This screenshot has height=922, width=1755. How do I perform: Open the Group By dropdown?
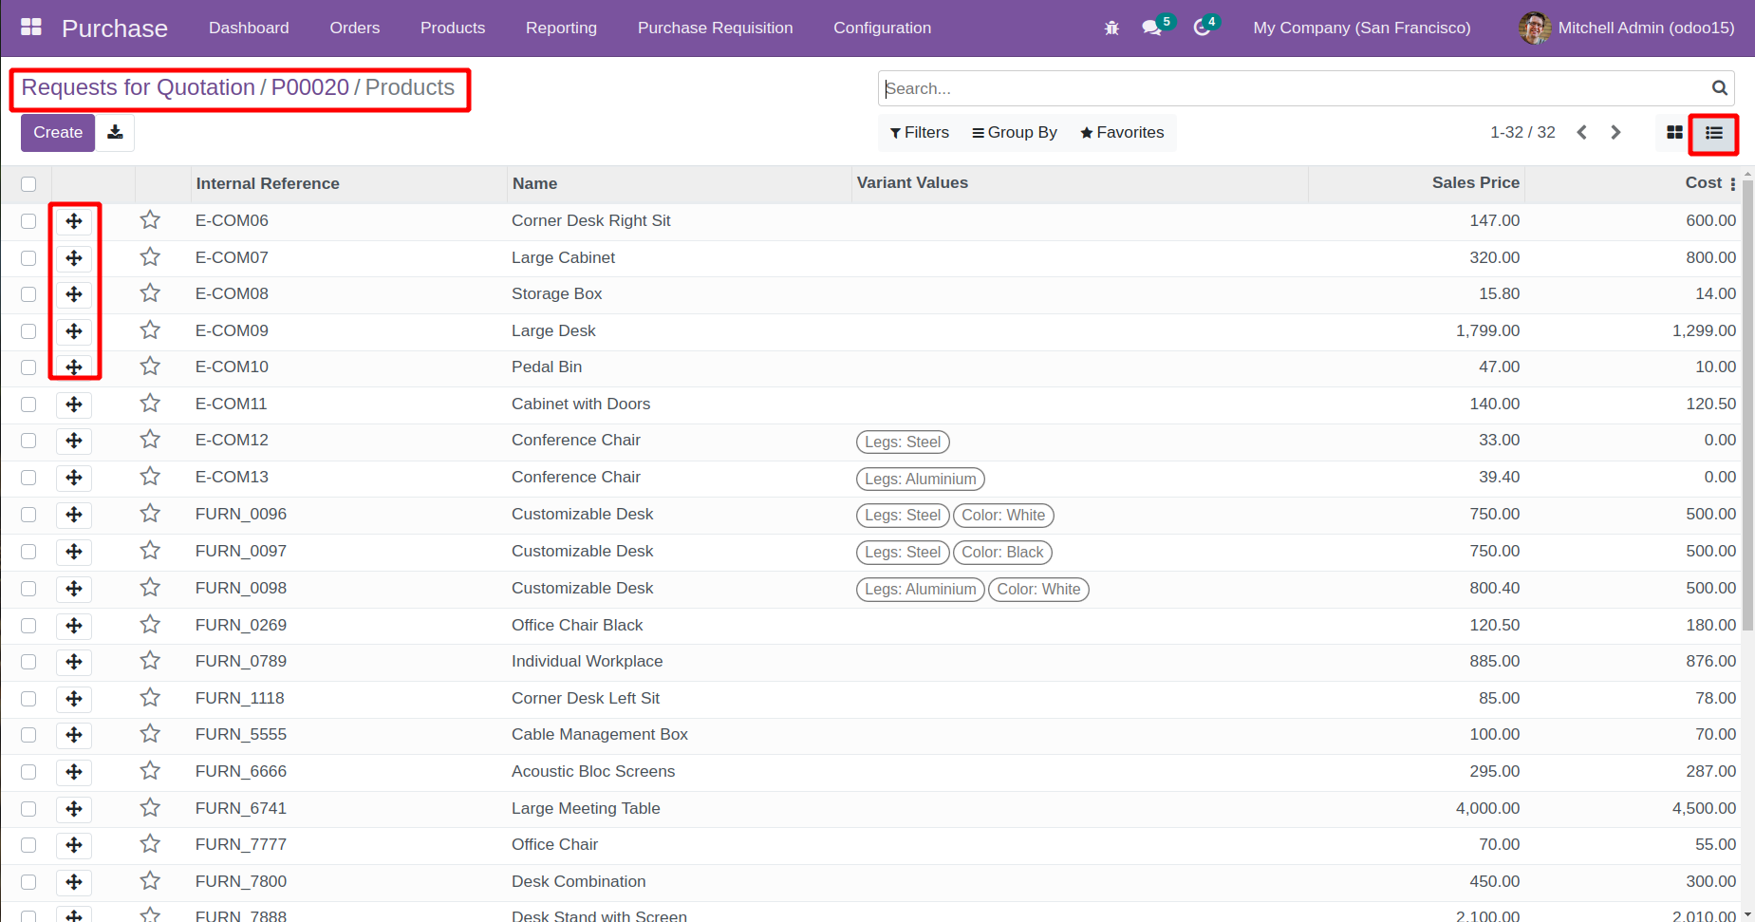pos(1014,133)
